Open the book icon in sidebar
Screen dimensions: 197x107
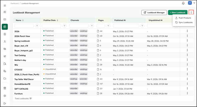pos(5,19)
